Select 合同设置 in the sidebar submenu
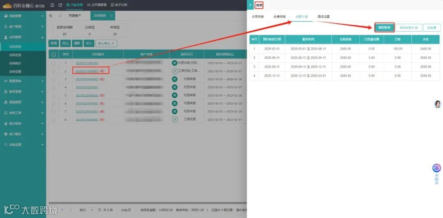This screenshot has height=218, width=443. tap(15, 71)
